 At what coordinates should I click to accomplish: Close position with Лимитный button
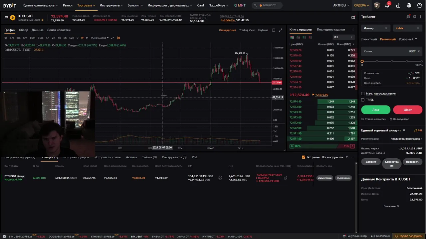point(325,178)
